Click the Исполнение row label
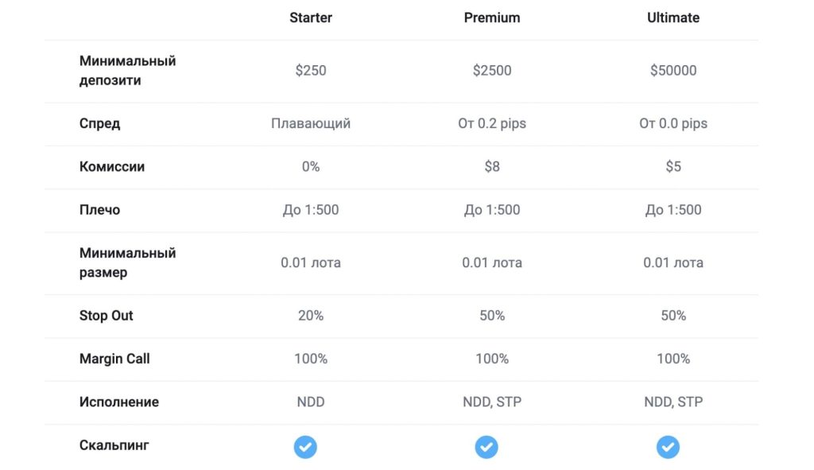The width and height of the screenshot is (814, 470). [119, 402]
